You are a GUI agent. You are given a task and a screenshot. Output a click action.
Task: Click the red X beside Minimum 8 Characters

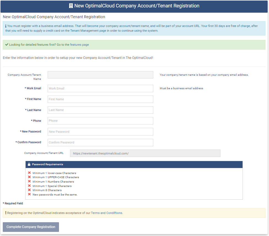coord(29,190)
